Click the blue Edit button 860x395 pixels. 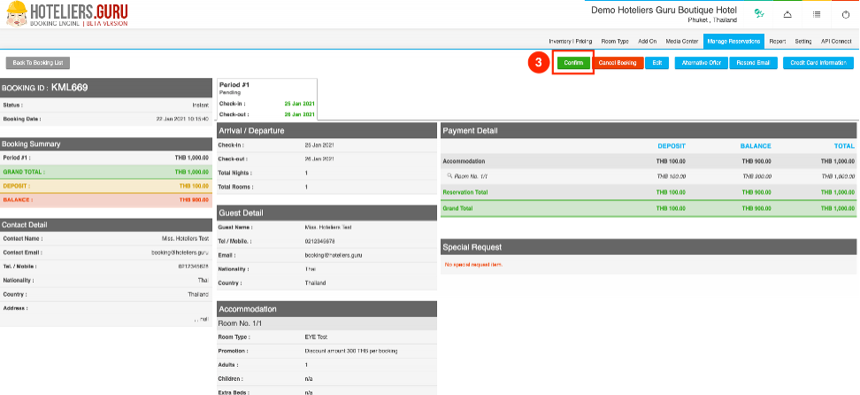point(657,63)
